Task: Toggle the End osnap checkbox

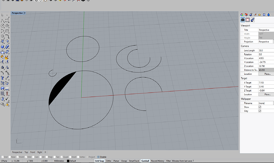Action: tap(2, 157)
